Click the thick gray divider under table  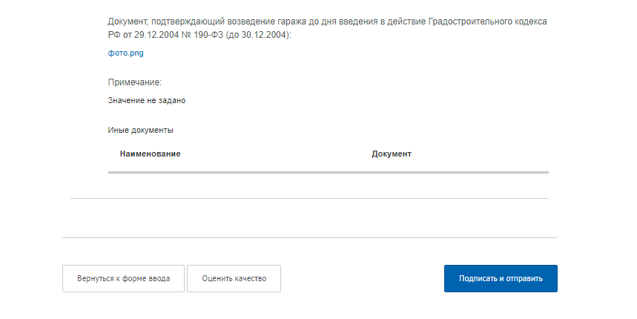point(328,172)
